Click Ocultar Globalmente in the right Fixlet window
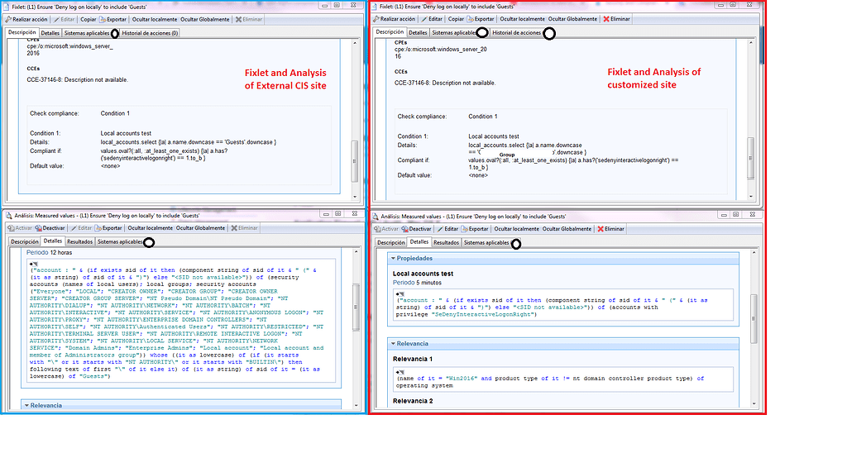 click(572, 19)
